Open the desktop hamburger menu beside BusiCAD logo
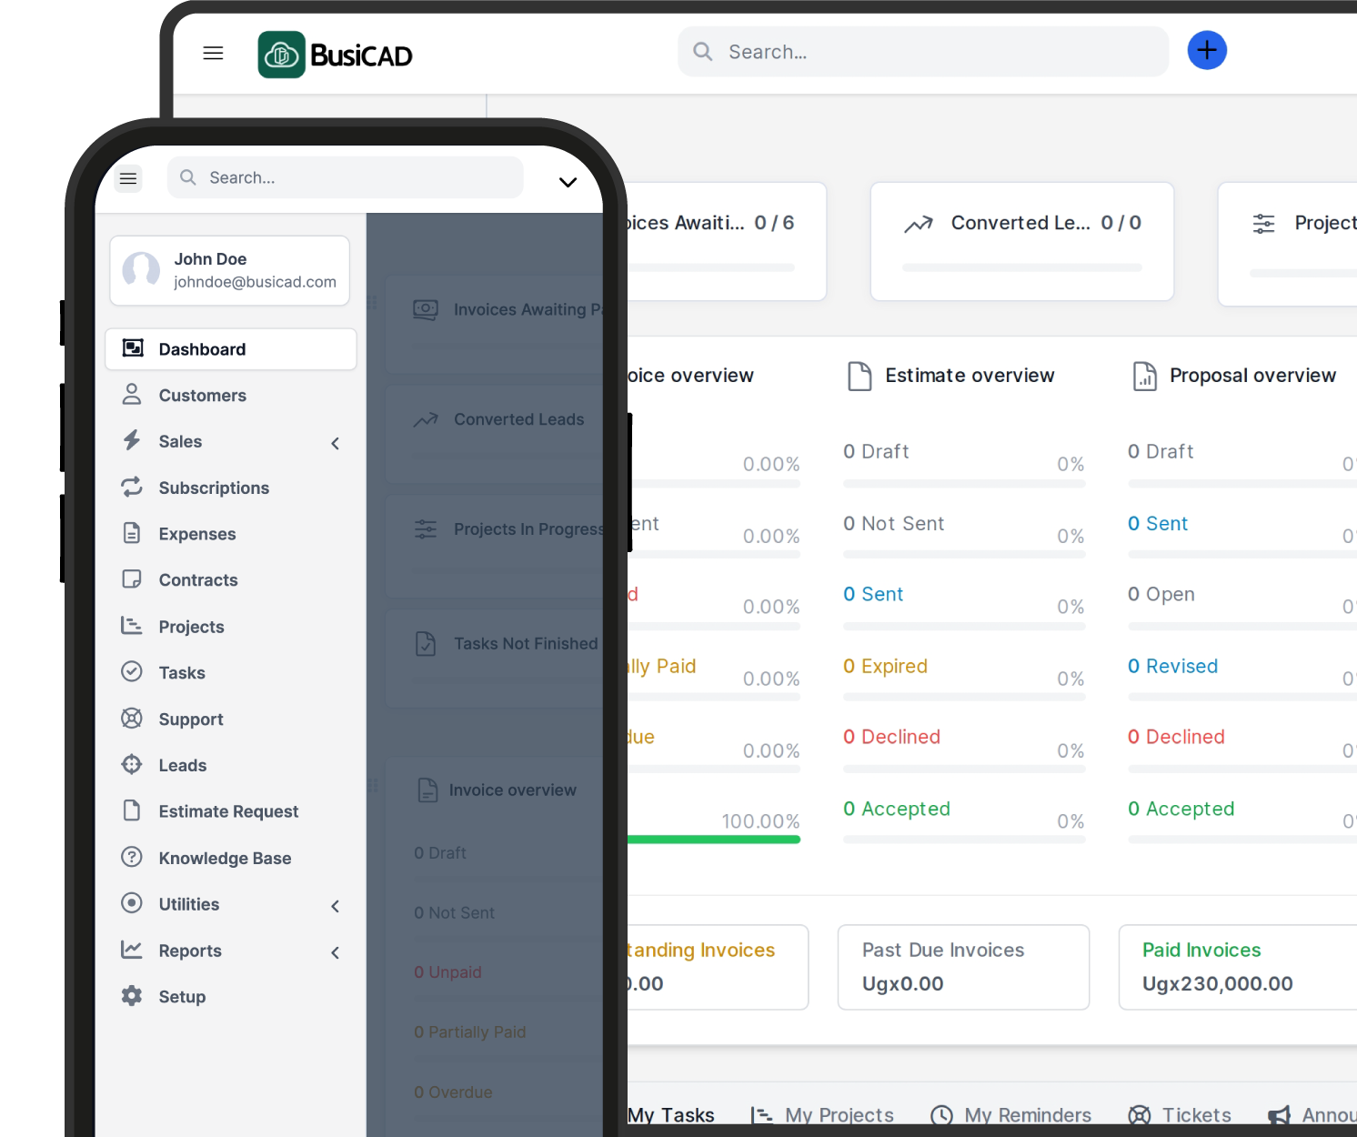This screenshot has height=1137, width=1357. tap(213, 53)
